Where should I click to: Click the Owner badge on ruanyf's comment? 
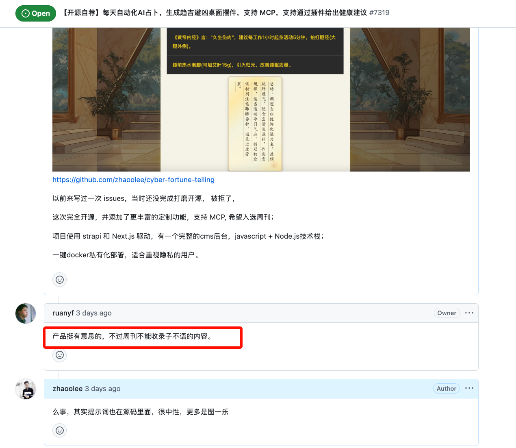tap(447, 313)
